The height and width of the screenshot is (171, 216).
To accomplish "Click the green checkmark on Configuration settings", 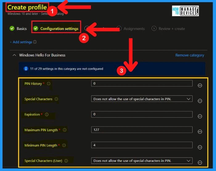I will click(x=36, y=28).
